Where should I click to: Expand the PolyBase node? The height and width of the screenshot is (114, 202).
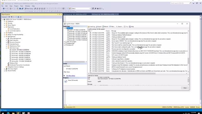4,33
